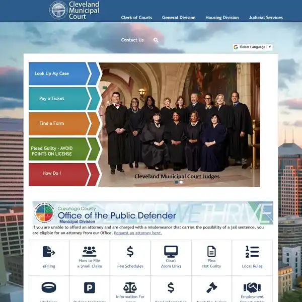Click the Office of the Public Defender banner

[153, 213]
